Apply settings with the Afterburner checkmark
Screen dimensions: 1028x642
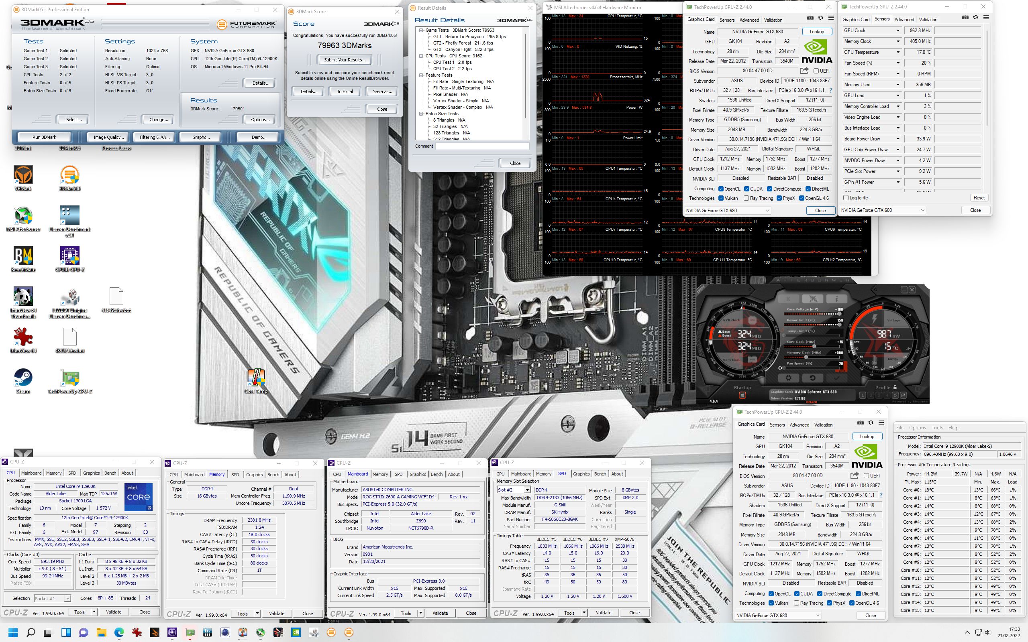pos(836,378)
